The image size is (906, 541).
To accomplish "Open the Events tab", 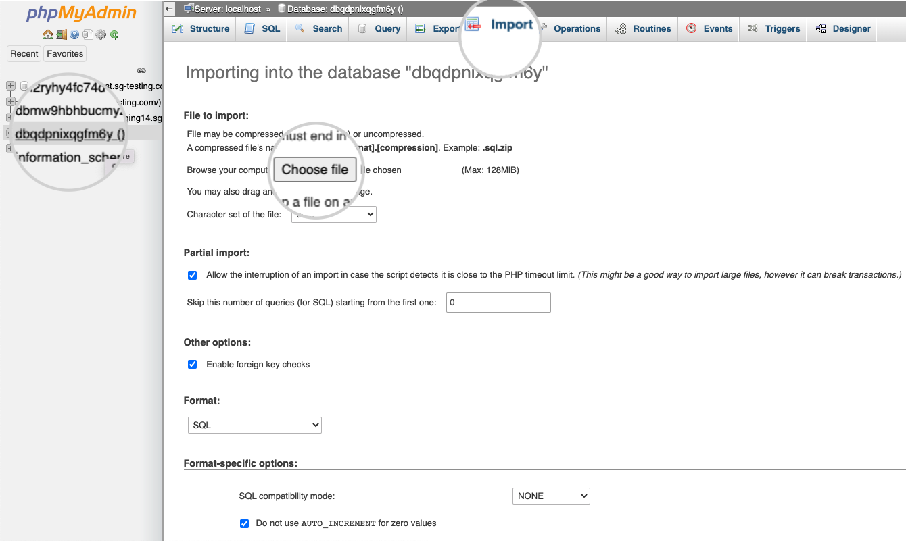I will pos(709,29).
